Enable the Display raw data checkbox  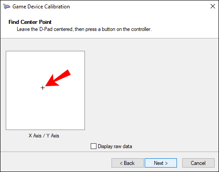pos(93,146)
